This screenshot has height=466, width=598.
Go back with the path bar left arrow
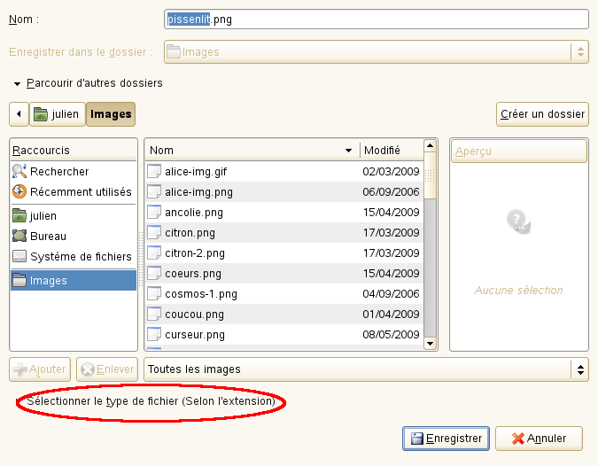click(19, 113)
